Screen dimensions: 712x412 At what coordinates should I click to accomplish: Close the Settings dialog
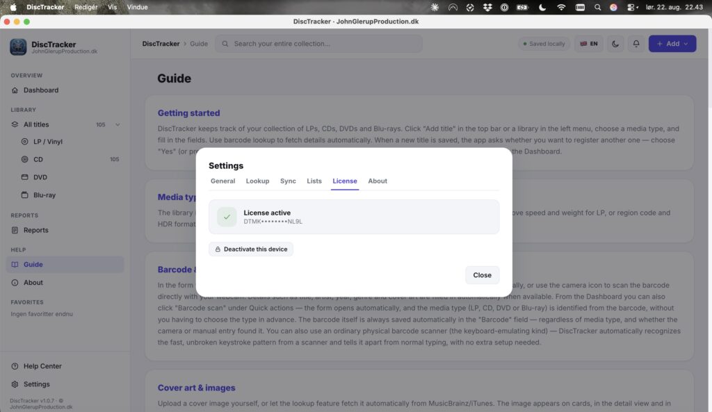click(x=482, y=275)
